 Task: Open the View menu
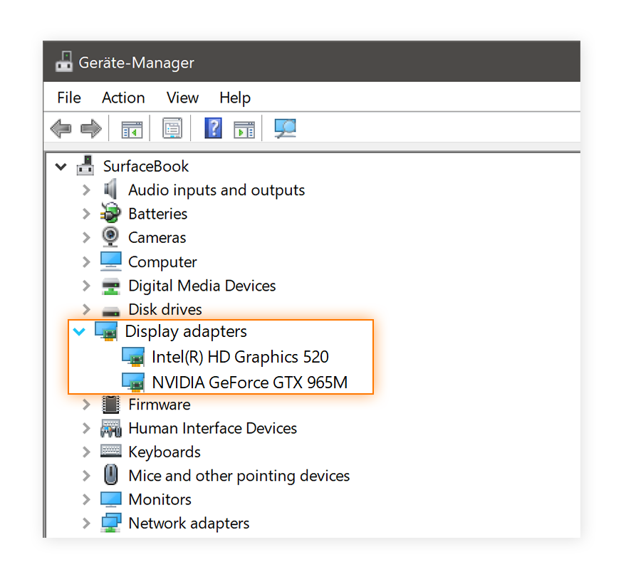click(x=182, y=98)
